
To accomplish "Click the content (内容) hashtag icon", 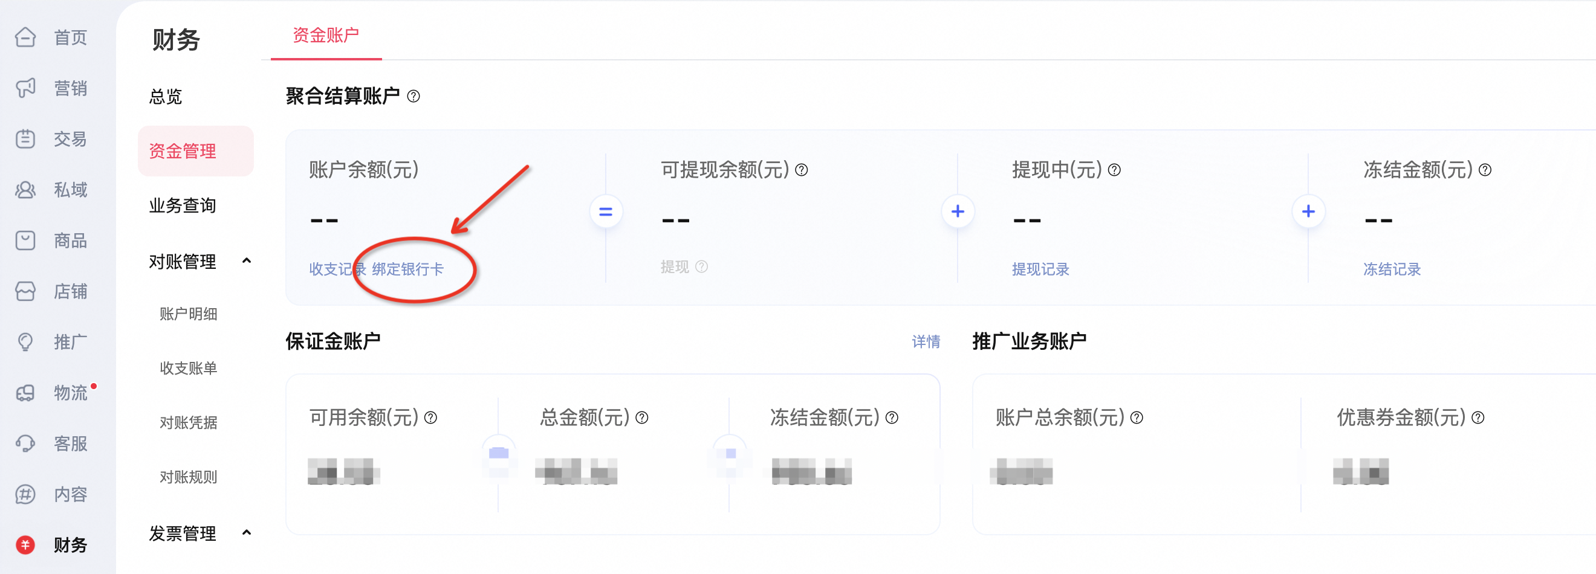I will (25, 494).
